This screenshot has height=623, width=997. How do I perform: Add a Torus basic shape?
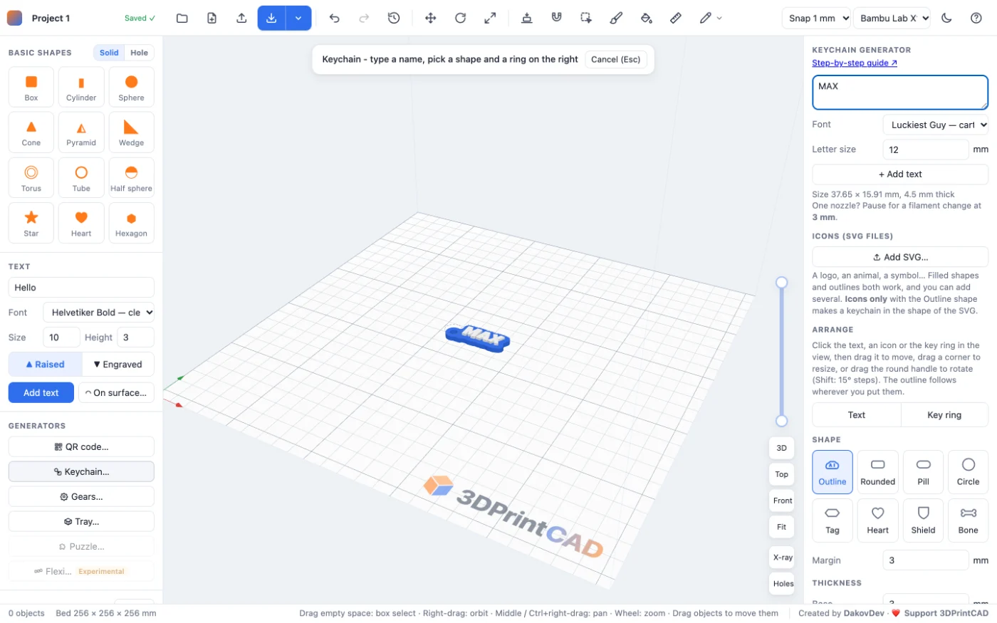point(31,177)
